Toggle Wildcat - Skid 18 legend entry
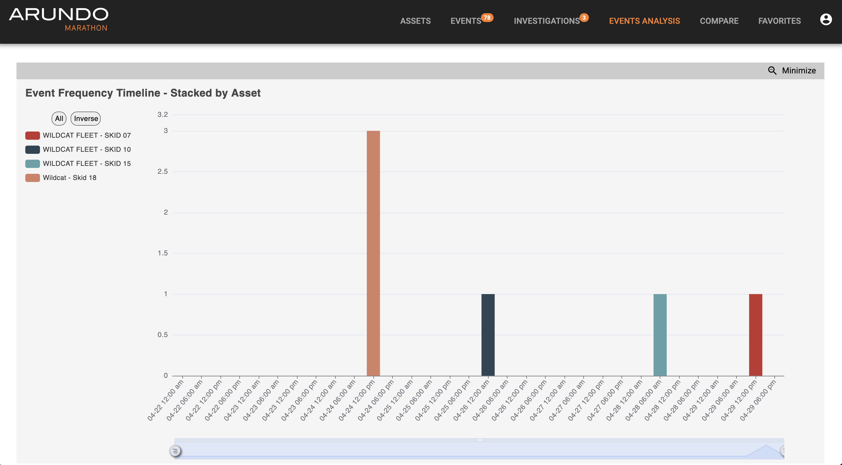This screenshot has height=465, width=842. (70, 178)
